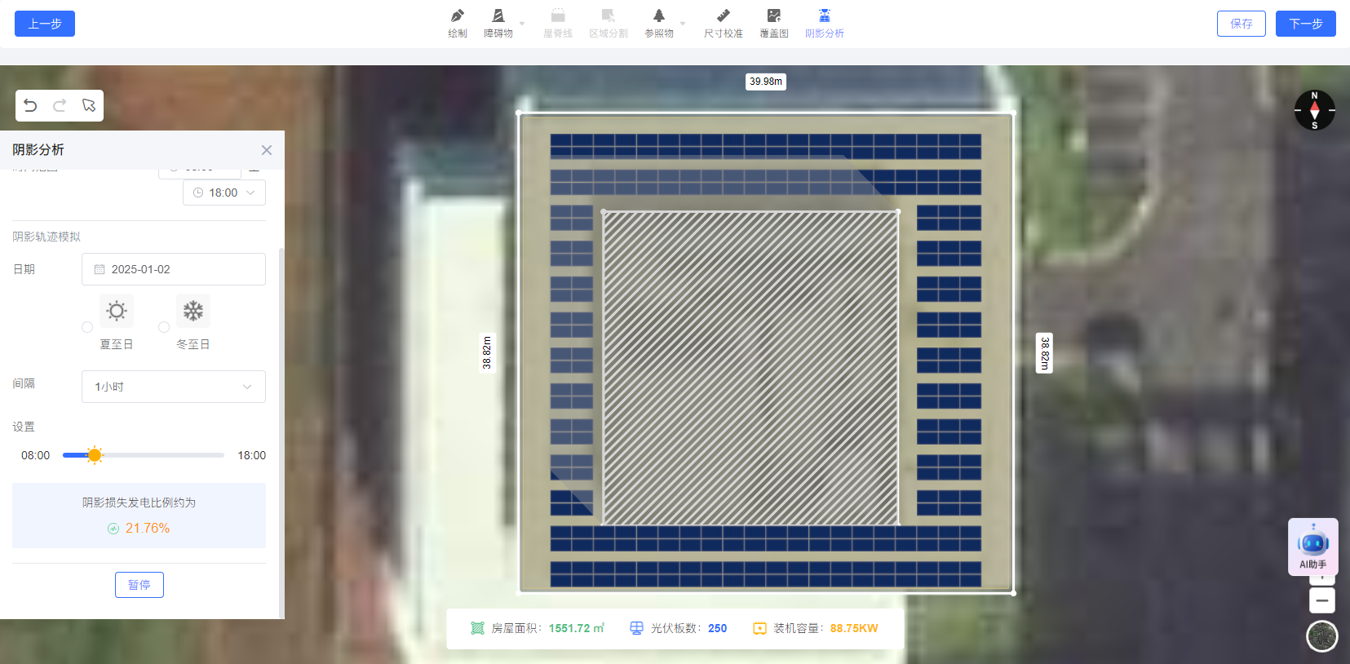Click the right 38.82m dimension label
The width and height of the screenshot is (1350, 664).
(1044, 352)
